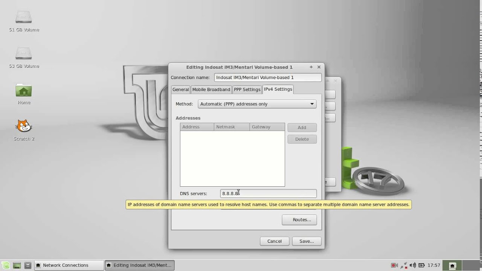Close the Editing Indosat dialog
482x271 pixels.
(x=319, y=67)
